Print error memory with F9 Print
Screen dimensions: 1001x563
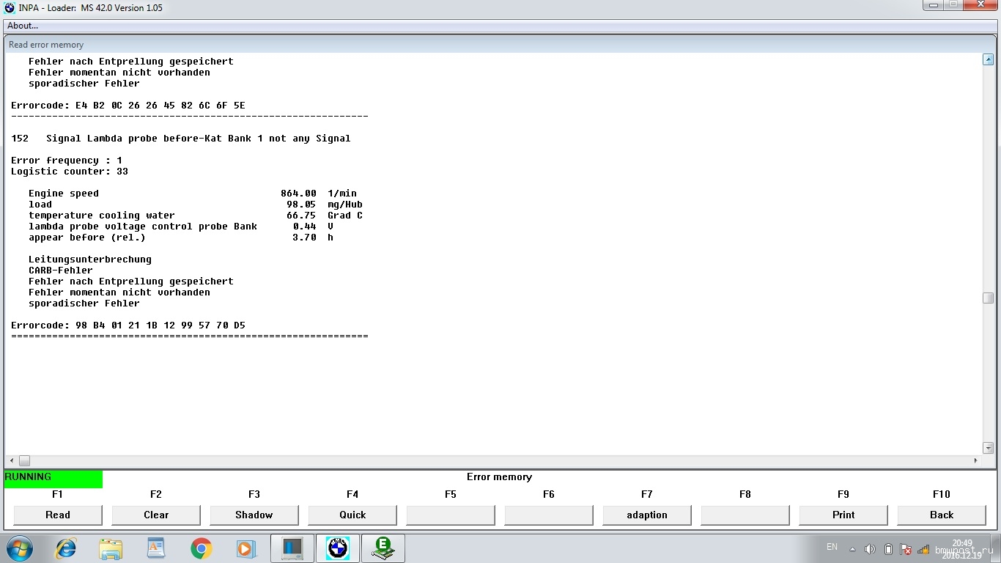click(x=843, y=515)
